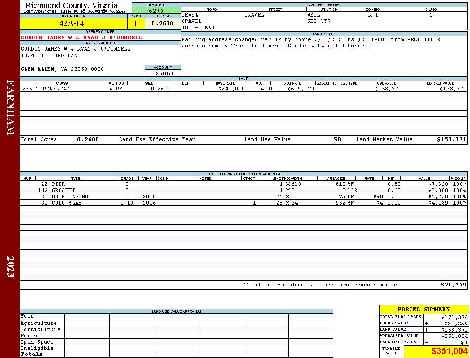470x358 pixels.
Task: Click the zoning R-1 value
Action: 373,15
